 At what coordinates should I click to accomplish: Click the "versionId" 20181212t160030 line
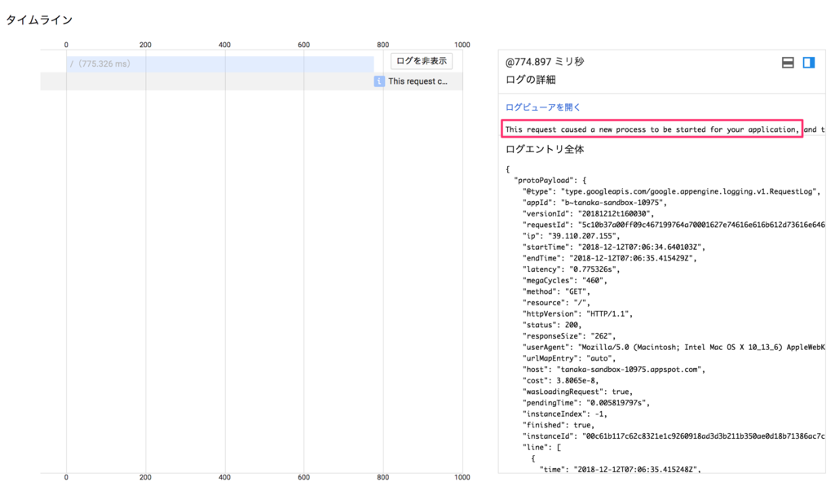click(x=588, y=214)
